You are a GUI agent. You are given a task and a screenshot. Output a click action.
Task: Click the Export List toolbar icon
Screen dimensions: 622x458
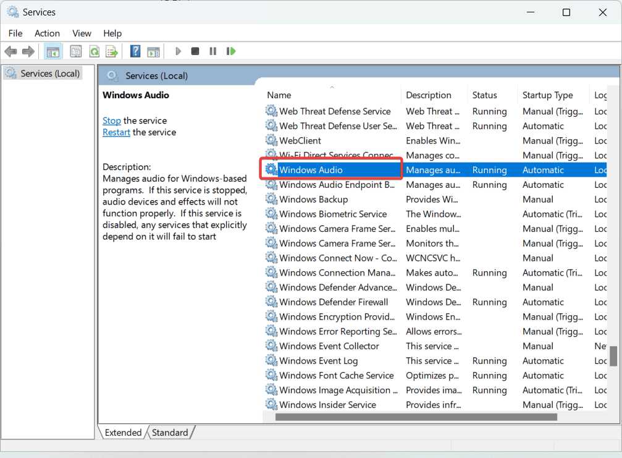pos(112,51)
